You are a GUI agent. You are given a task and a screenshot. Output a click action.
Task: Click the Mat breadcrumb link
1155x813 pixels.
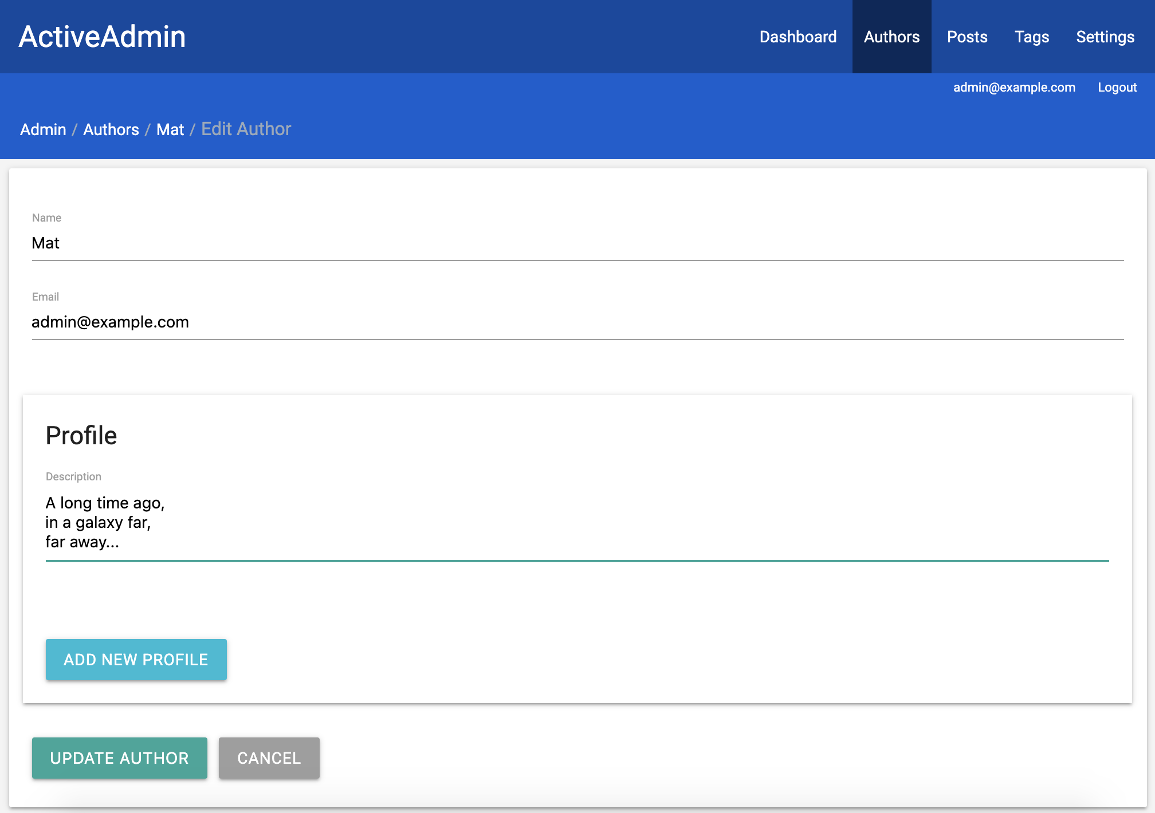(x=170, y=129)
